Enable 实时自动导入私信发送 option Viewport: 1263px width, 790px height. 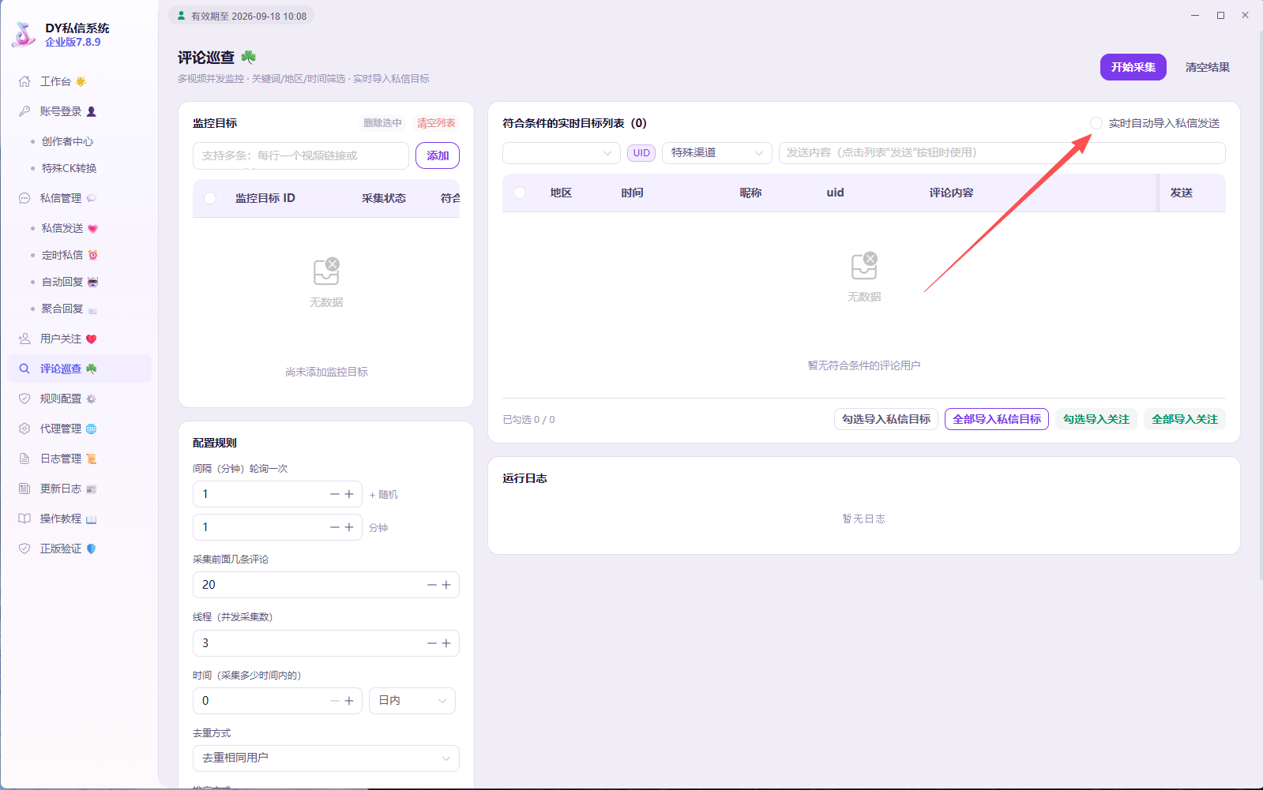[1096, 123]
